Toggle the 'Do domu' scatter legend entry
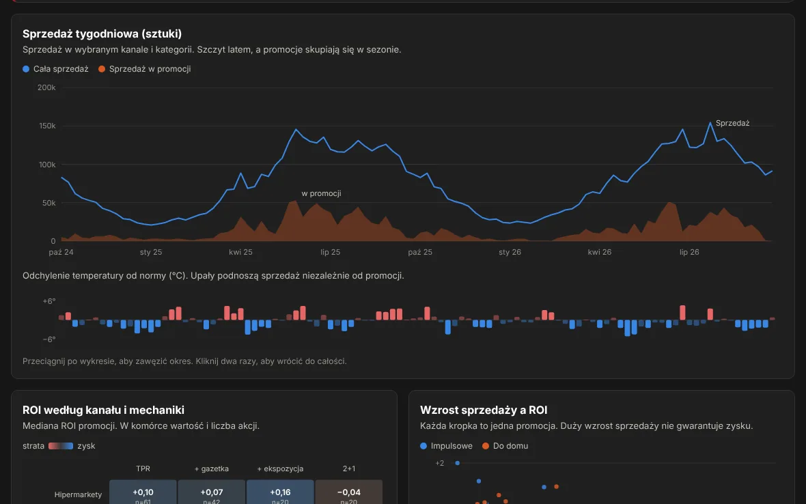 pyautogui.click(x=505, y=446)
